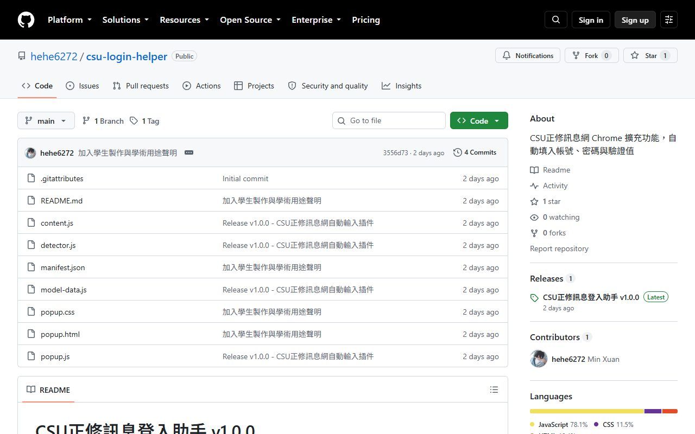Open the search magnifier icon in header

click(x=556, y=20)
